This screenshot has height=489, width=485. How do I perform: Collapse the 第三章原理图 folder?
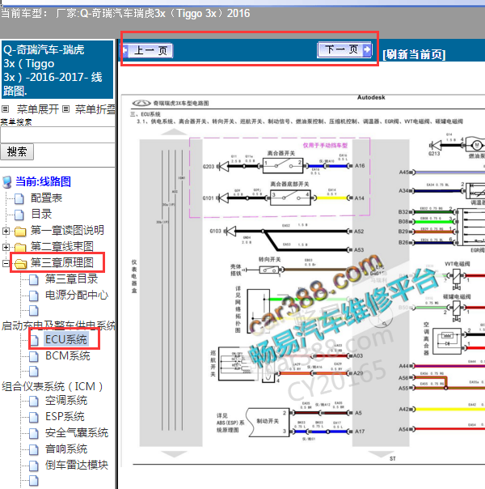[6, 263]
